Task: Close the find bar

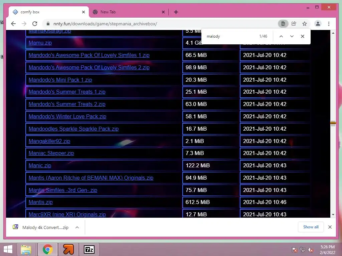Action: pyautogui.click(x=302, y=36)
